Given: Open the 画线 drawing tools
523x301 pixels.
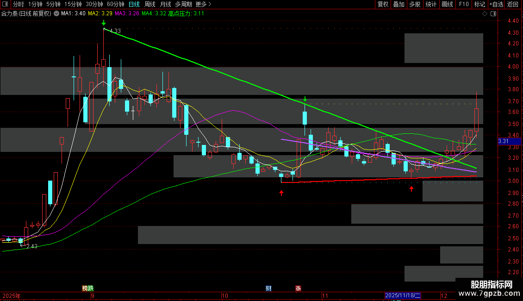Looking at the screenshot, I should [x=447, y=4].
